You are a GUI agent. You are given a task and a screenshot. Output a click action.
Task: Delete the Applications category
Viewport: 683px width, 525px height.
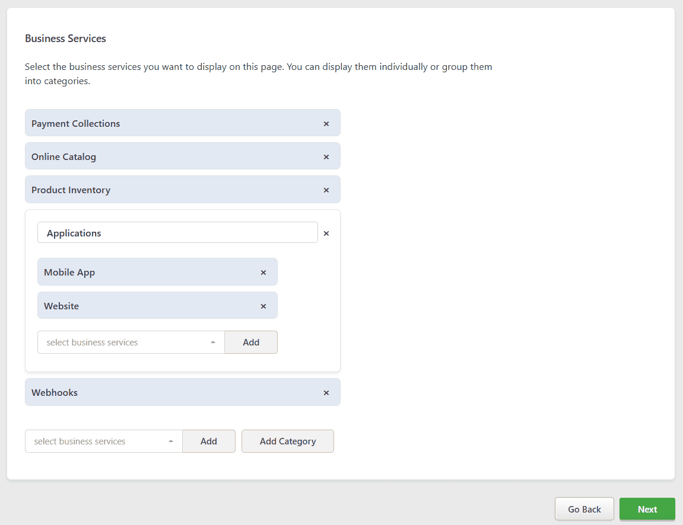[326, 233]
